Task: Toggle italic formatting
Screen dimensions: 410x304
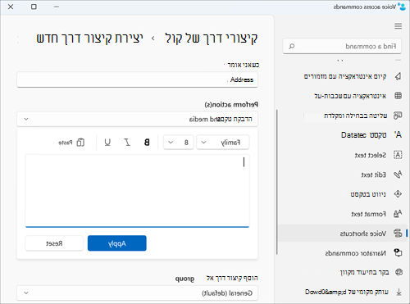Action: (x=127, y=143)
